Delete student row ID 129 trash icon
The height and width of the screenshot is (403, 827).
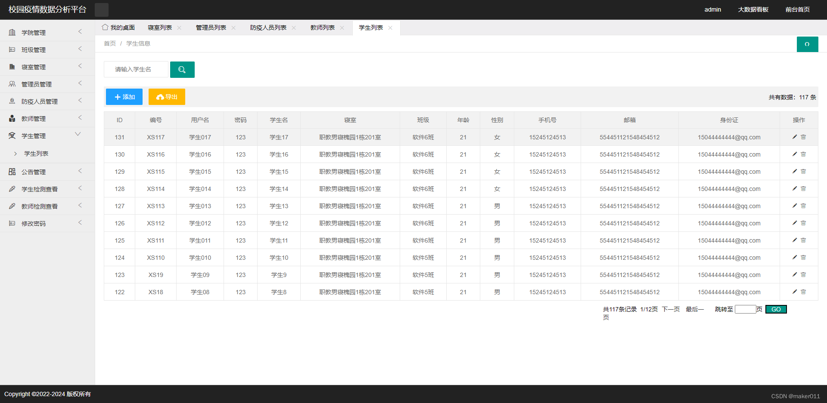click(803, 172)
